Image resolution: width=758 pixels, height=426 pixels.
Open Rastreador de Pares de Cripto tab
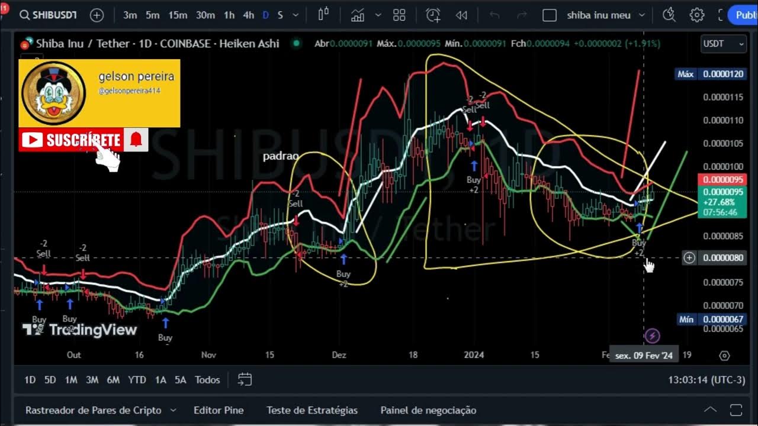[x=94, y=410]
